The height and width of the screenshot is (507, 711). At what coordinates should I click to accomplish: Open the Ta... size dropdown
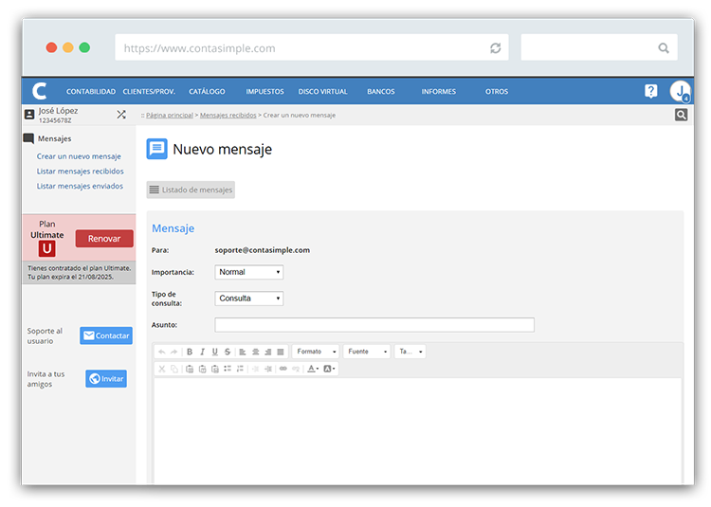pyautogui.click(x=410, y=352)
